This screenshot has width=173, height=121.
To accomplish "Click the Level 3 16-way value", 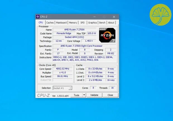I will (111, 80).
